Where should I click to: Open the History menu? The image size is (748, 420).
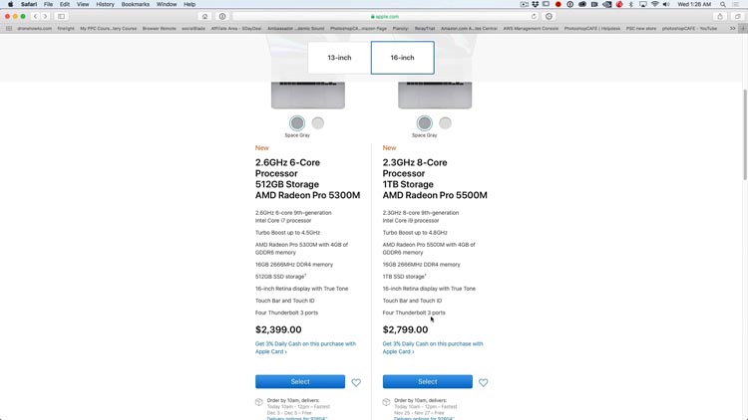pos(105,4)
